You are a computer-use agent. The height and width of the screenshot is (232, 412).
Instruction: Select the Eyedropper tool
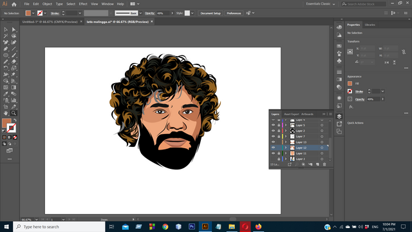tap(6, 94)
